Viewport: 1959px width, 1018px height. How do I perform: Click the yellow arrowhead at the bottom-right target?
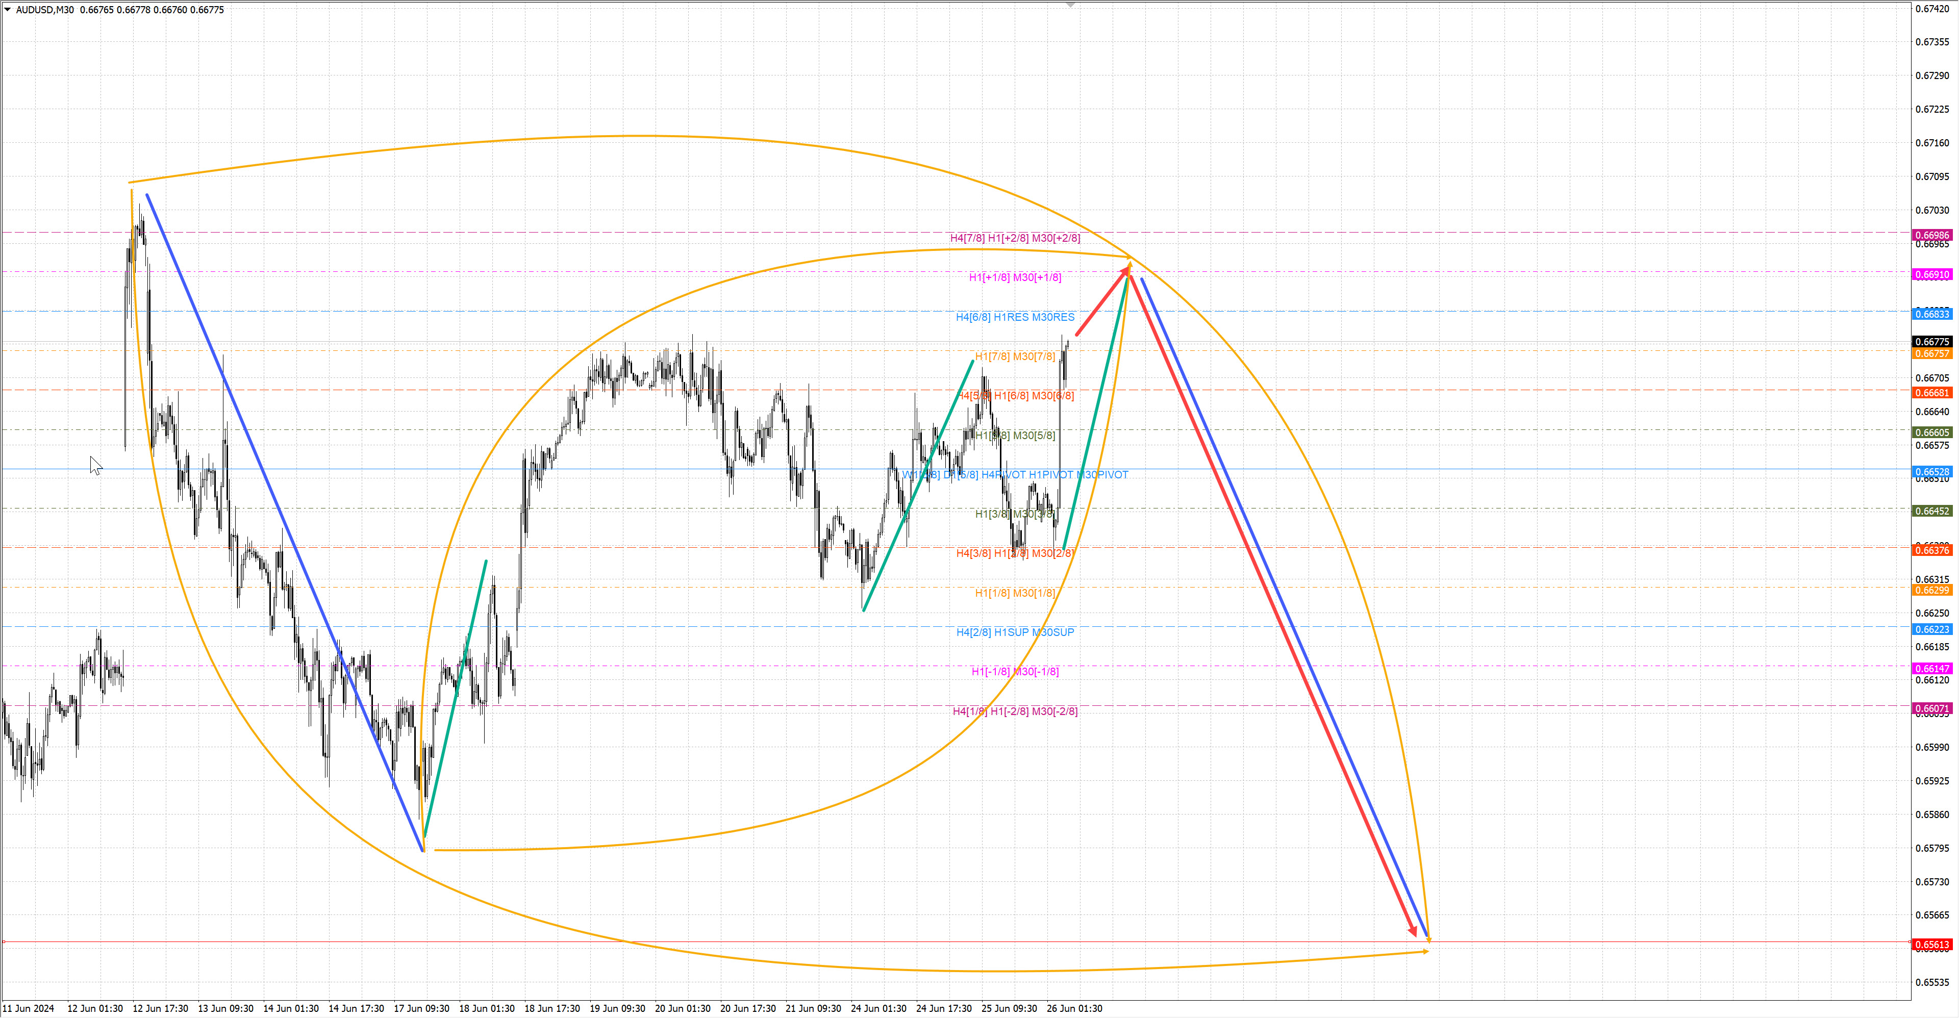1428,941
